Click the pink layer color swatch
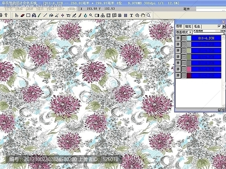The height and width of the screenshot is (169, 226). coord(189,69)
